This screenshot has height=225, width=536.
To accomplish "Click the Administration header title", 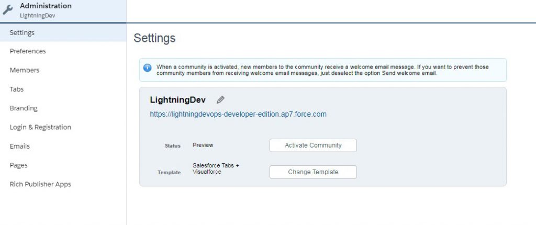I will coord(46,6).
